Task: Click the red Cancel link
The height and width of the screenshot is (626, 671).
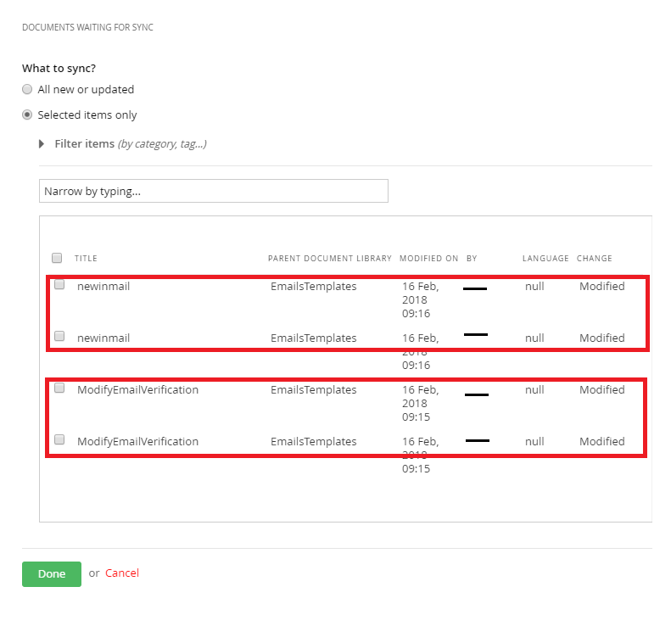Action: click(122, 573)
